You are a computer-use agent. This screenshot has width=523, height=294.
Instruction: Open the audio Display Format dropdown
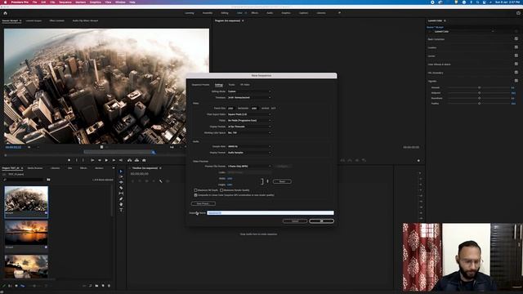click(249, 153)
